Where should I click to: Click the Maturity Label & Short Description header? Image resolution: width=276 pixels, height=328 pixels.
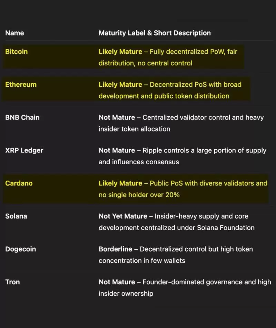(155, 33)
